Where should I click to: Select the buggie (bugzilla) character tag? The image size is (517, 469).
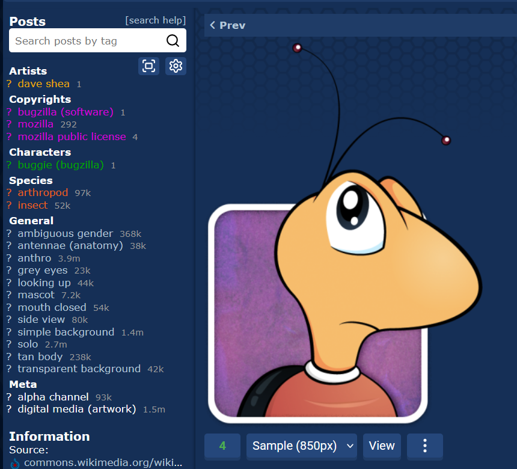click(x=61, y=165)
